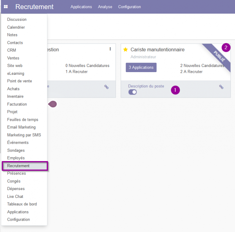This screenshot has width=235, height=232.
Task: Click the purple circle marked 1
Action: coord(175,90)
